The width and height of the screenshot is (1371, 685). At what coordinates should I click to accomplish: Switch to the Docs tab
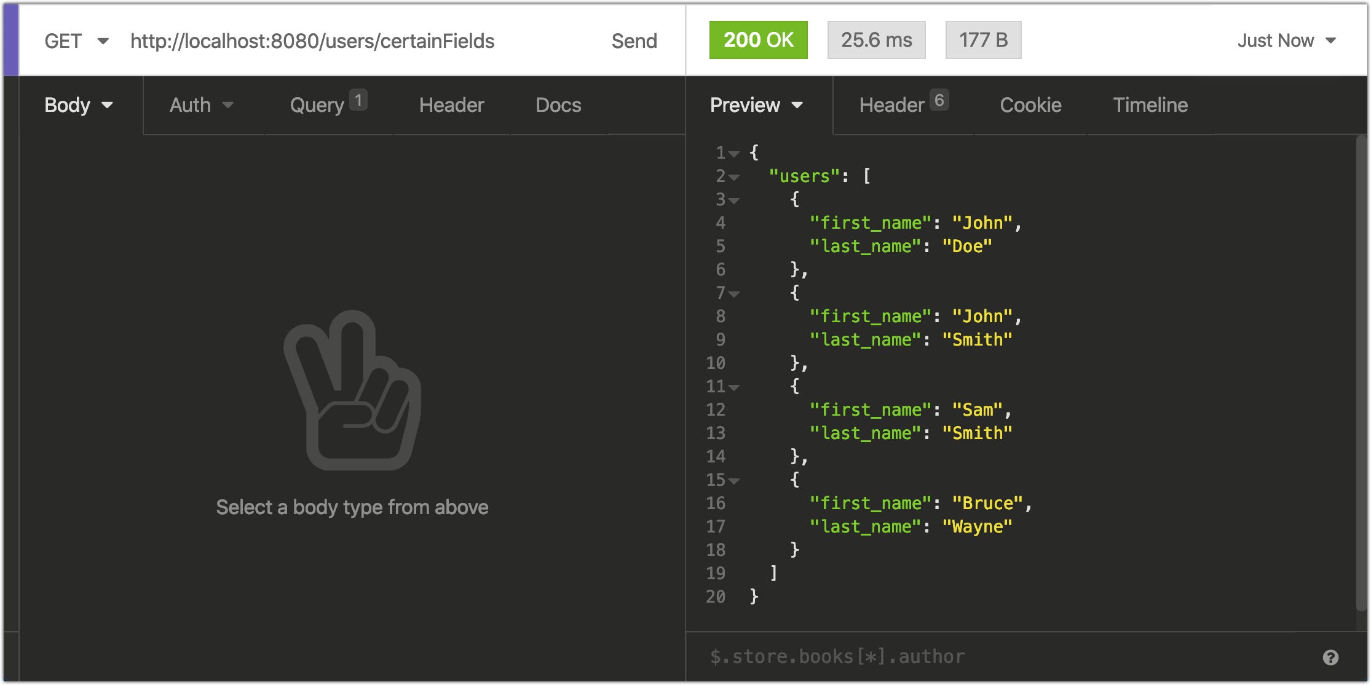tap(558, 105)
